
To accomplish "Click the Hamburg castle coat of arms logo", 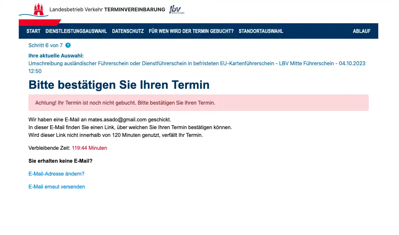I will (39, 9).
